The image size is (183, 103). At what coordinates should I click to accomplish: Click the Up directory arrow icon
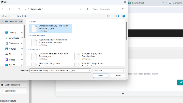tap(19, 9)
